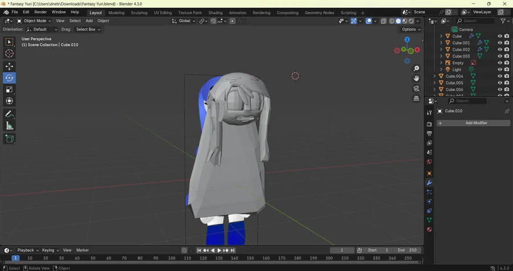513x271 pixels.
Task: Switch to material preview shading
Action: (405, 21)
